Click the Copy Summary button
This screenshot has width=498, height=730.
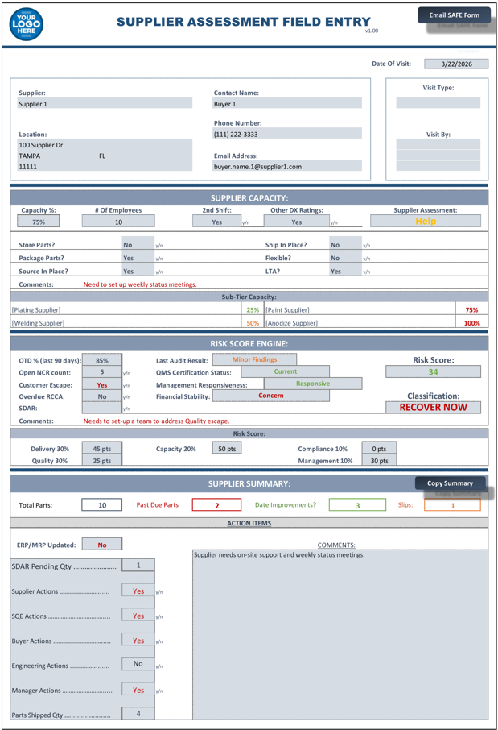[450, 483]
